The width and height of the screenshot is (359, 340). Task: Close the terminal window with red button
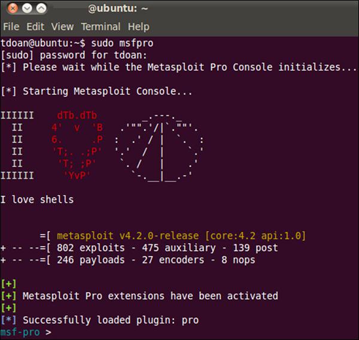[x=13, y=8]
